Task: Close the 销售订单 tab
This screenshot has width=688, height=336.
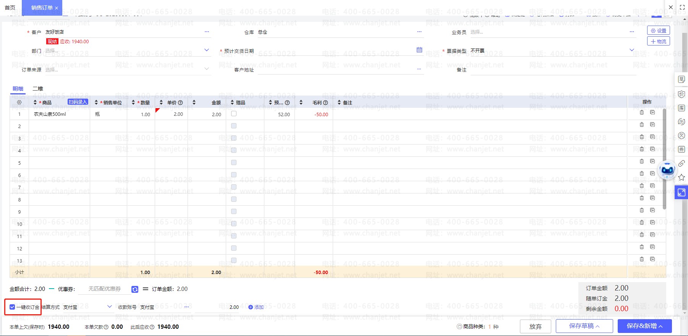Action: [x=57, y=8]
